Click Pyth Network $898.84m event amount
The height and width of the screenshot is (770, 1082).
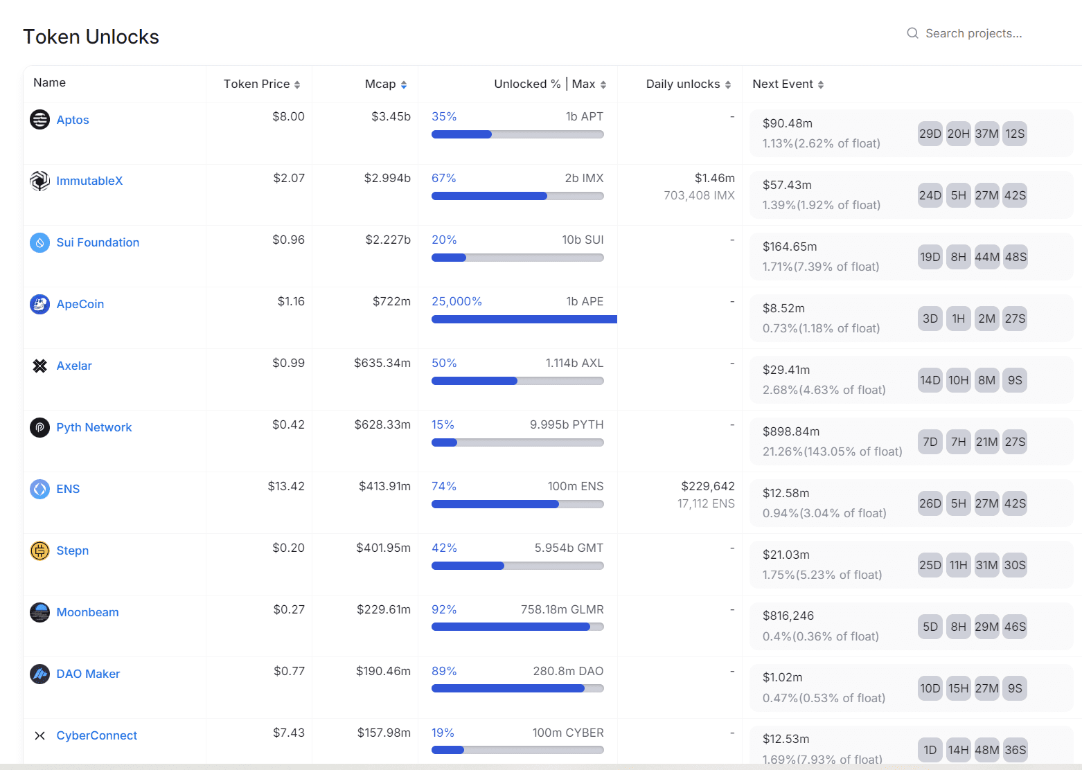tap(791, 431)
